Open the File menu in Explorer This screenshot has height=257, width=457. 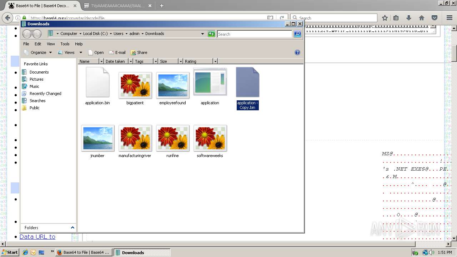26,44
